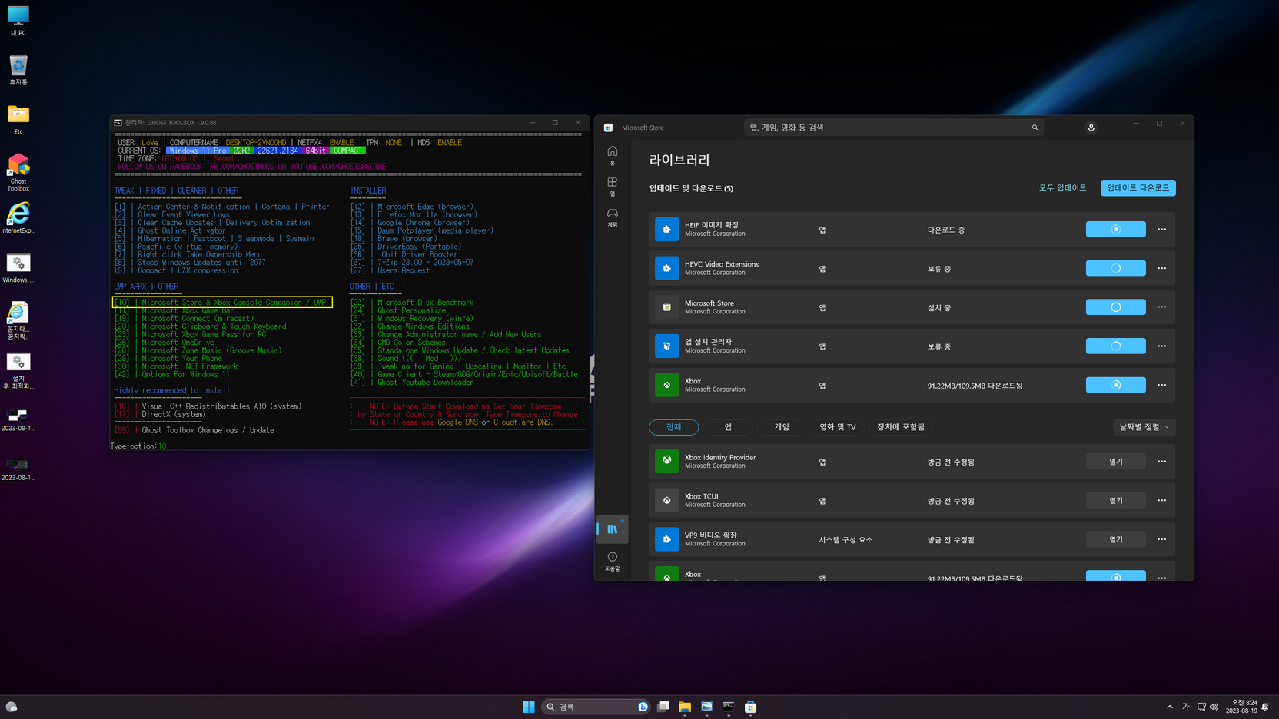Click 업데이트 다운로드 button
The image size is (1279, 719).
[x=1138, y=187]
